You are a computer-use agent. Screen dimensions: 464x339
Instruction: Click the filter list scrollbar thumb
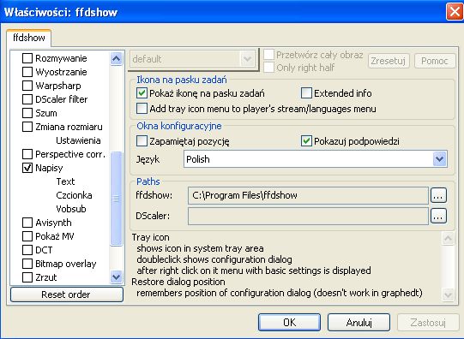tap(116, 199)
